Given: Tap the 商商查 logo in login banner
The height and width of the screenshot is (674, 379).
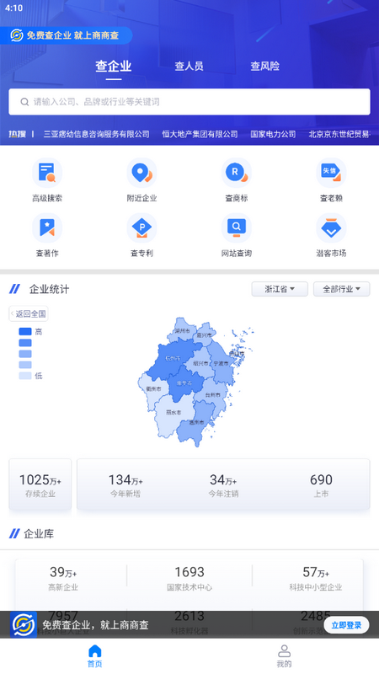Looking at the screenshot, I should tap(24, 625).
